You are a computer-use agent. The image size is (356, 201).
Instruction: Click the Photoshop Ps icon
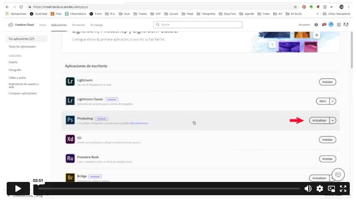coord(70,120)
